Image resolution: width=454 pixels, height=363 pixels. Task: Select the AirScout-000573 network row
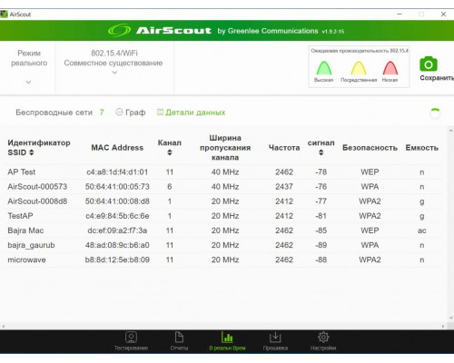pos(222,187)
